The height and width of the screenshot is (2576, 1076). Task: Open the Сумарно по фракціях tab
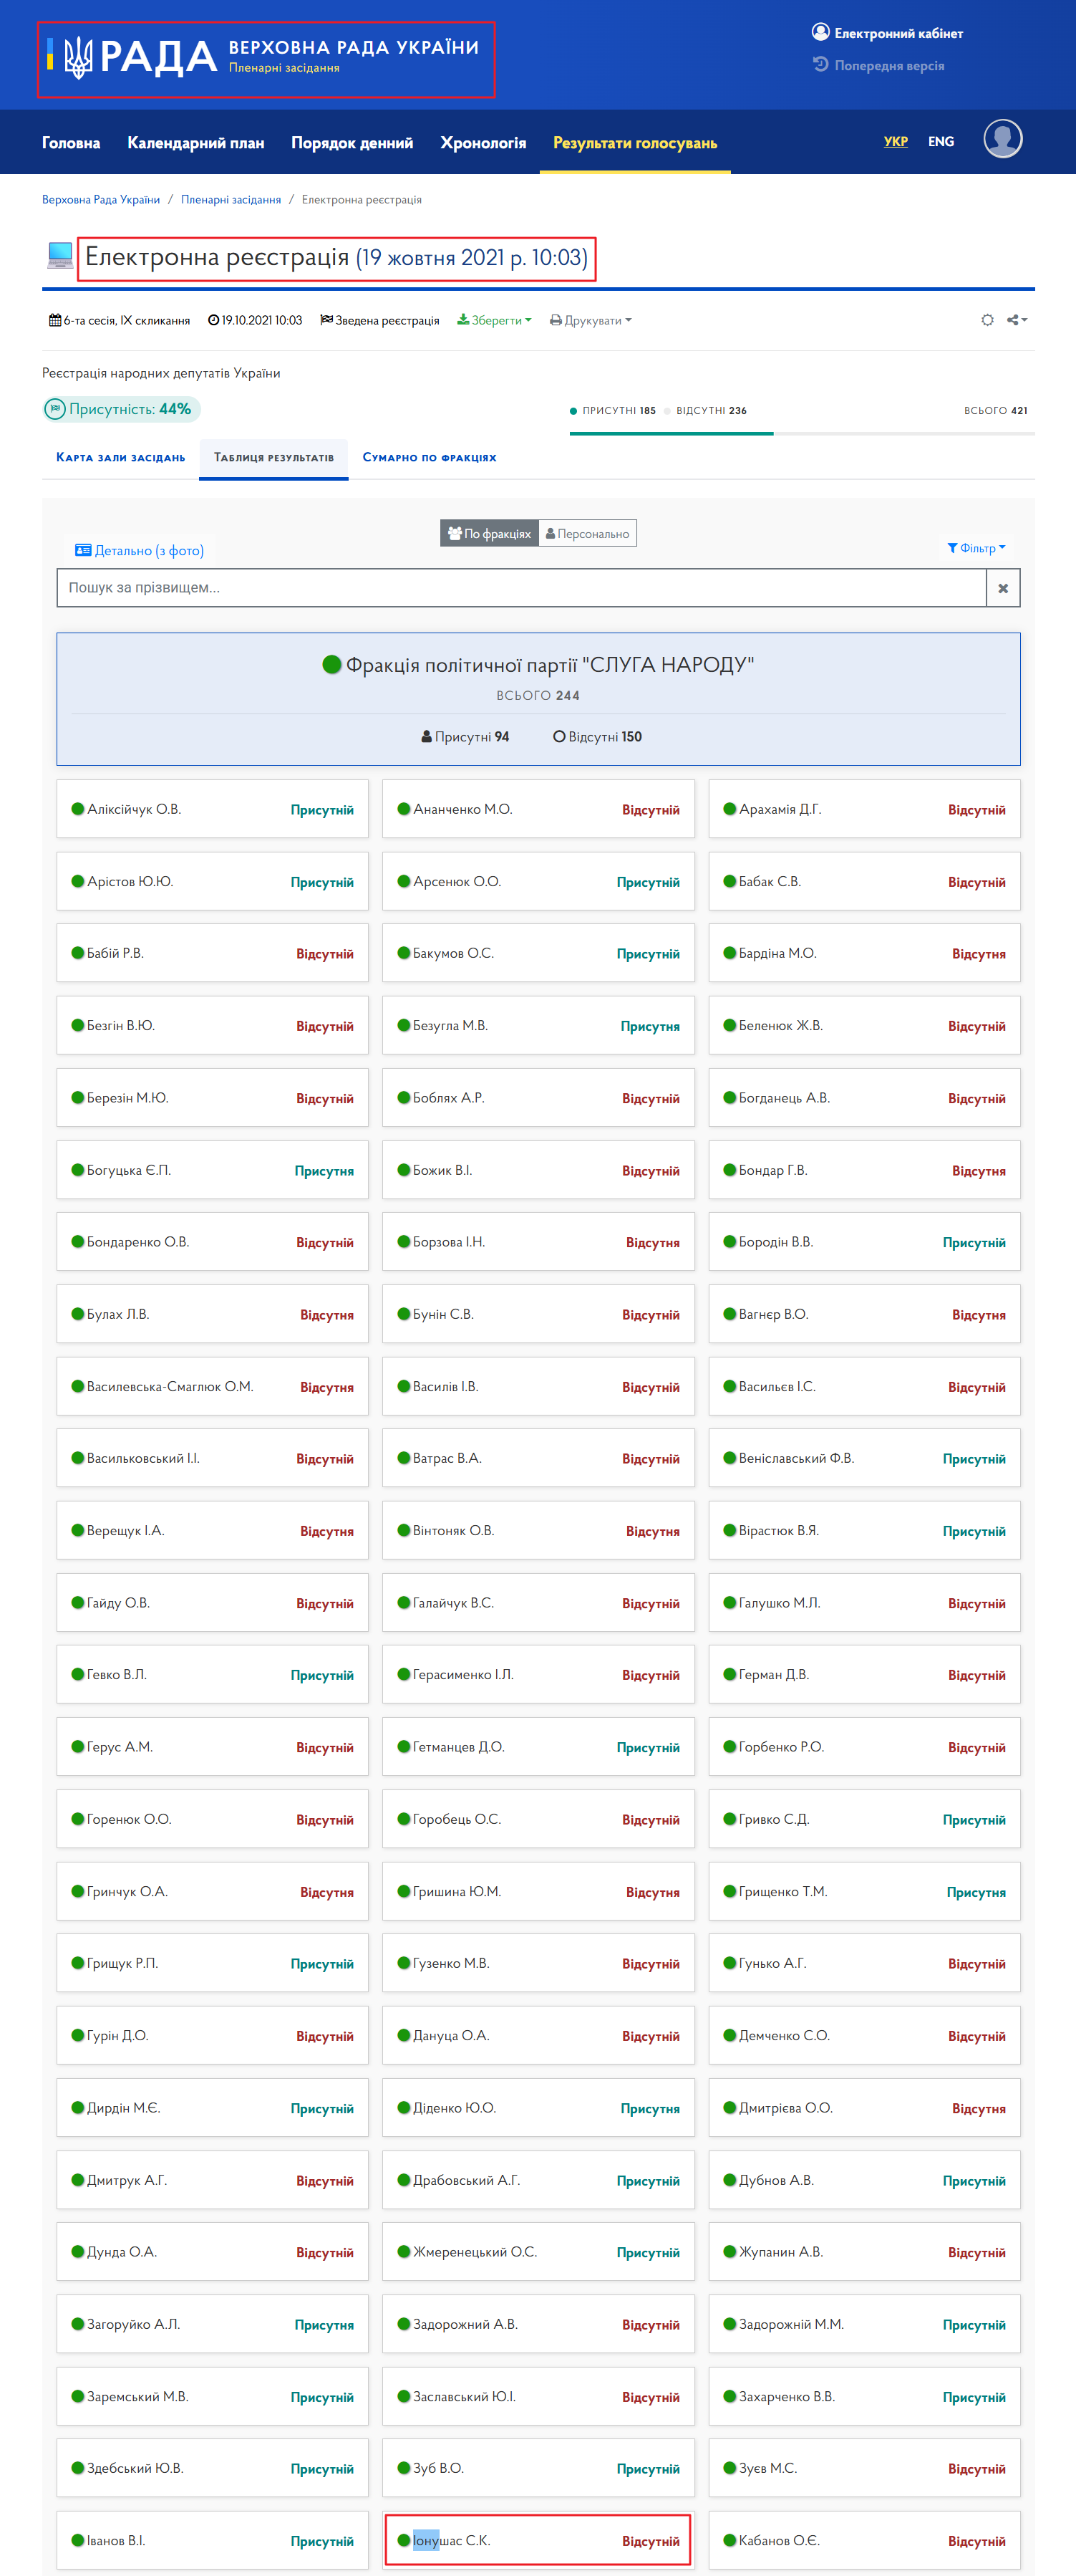(x=430, y=458)
